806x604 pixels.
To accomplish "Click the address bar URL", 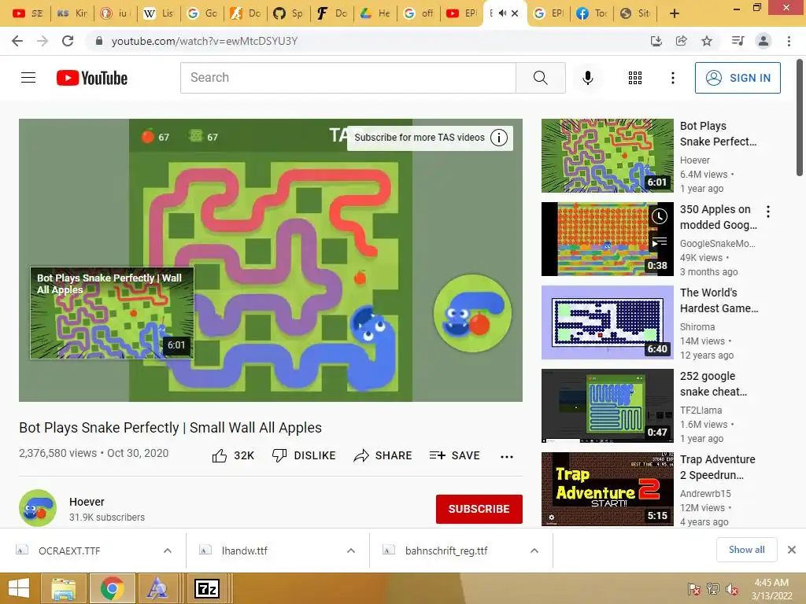I will [x=204, y=41].
